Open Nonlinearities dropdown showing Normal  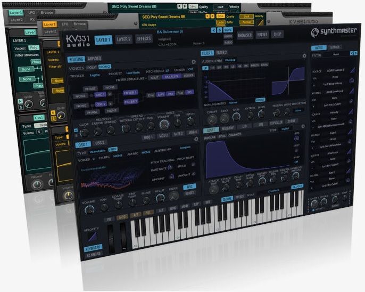pyautogui.click(x=233, y=102)
